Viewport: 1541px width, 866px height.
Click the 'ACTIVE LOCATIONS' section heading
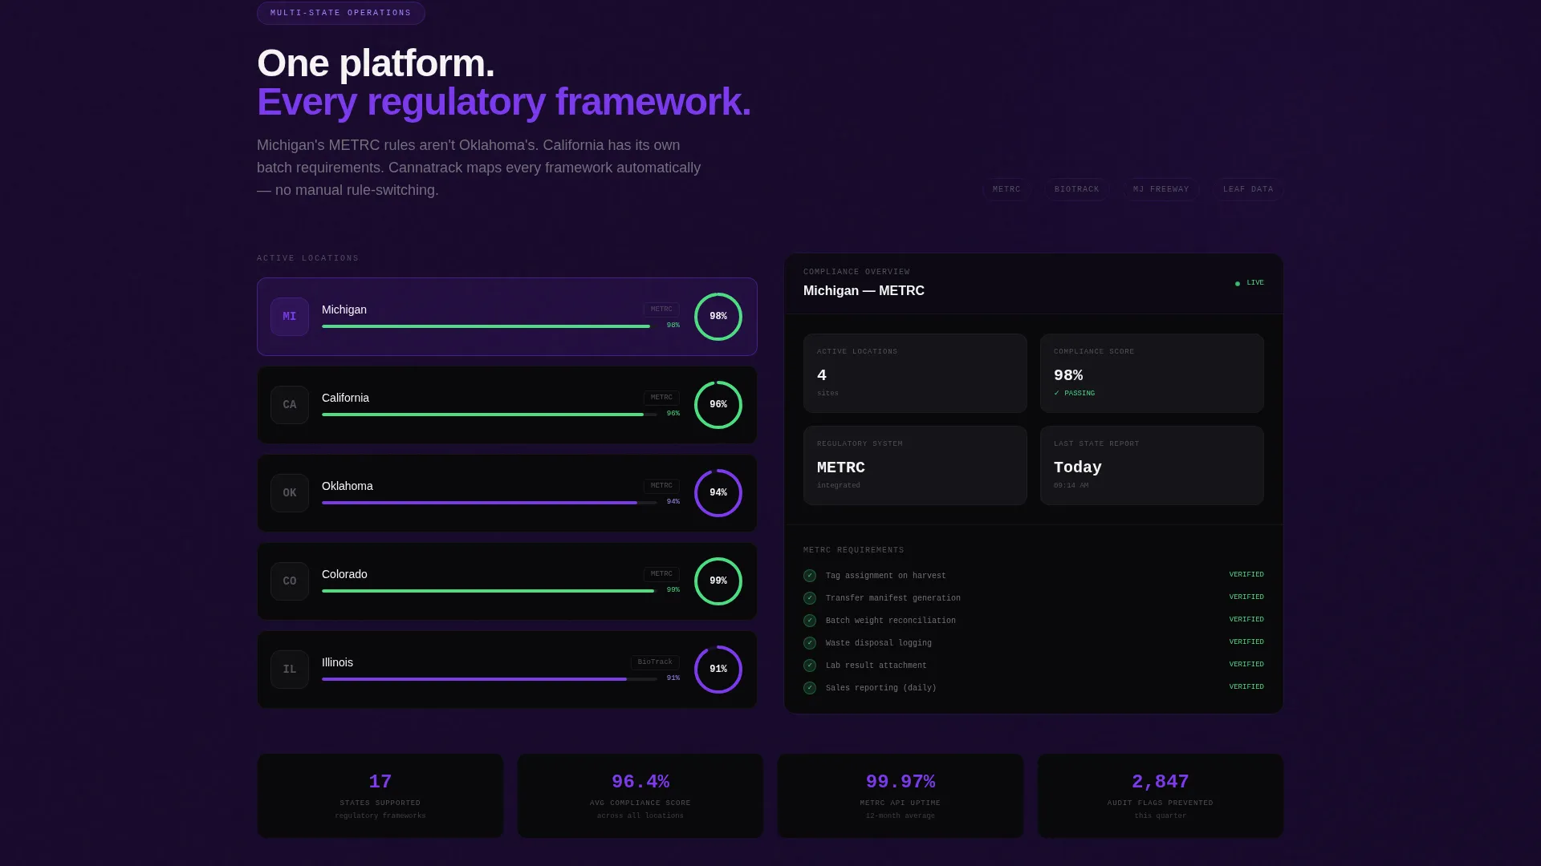[x=308, y=258]
